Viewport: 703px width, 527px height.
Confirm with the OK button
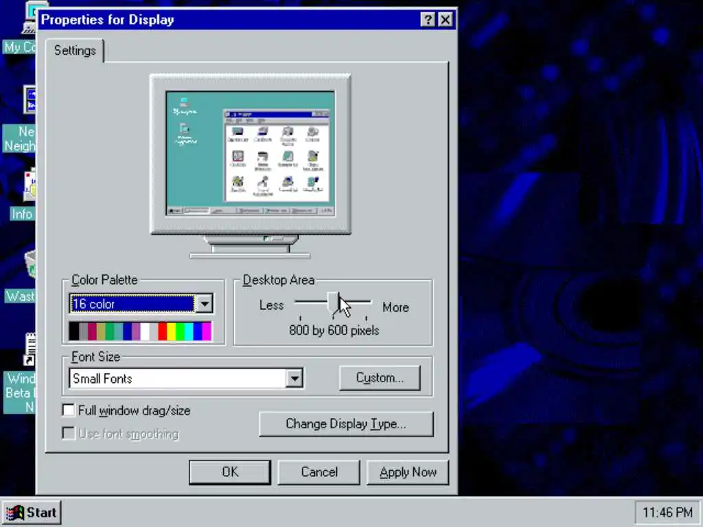230,472
